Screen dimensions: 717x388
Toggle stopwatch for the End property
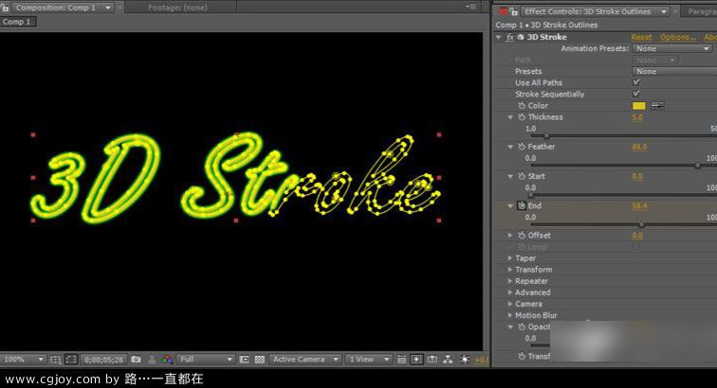[x=521, y=205]
